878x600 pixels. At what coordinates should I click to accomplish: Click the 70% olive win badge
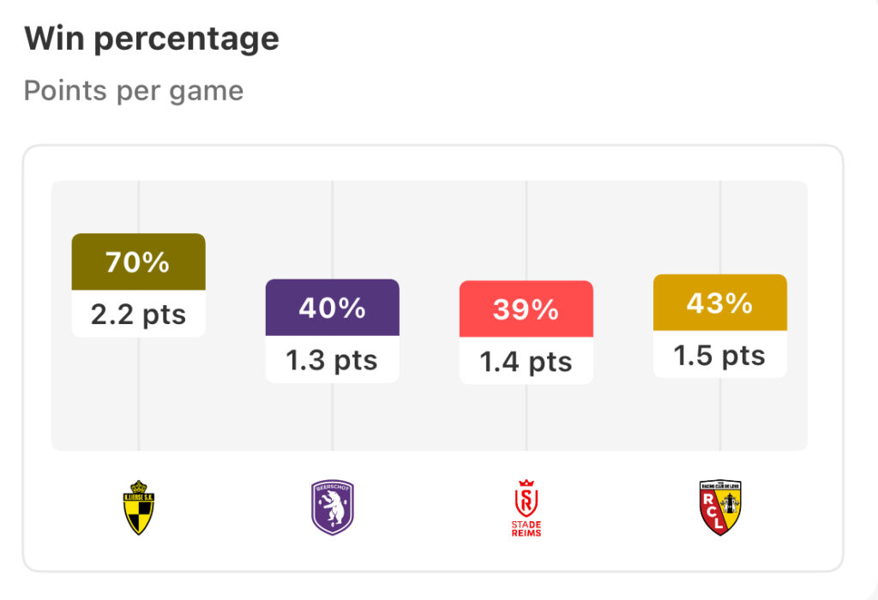tap(138, 261)
